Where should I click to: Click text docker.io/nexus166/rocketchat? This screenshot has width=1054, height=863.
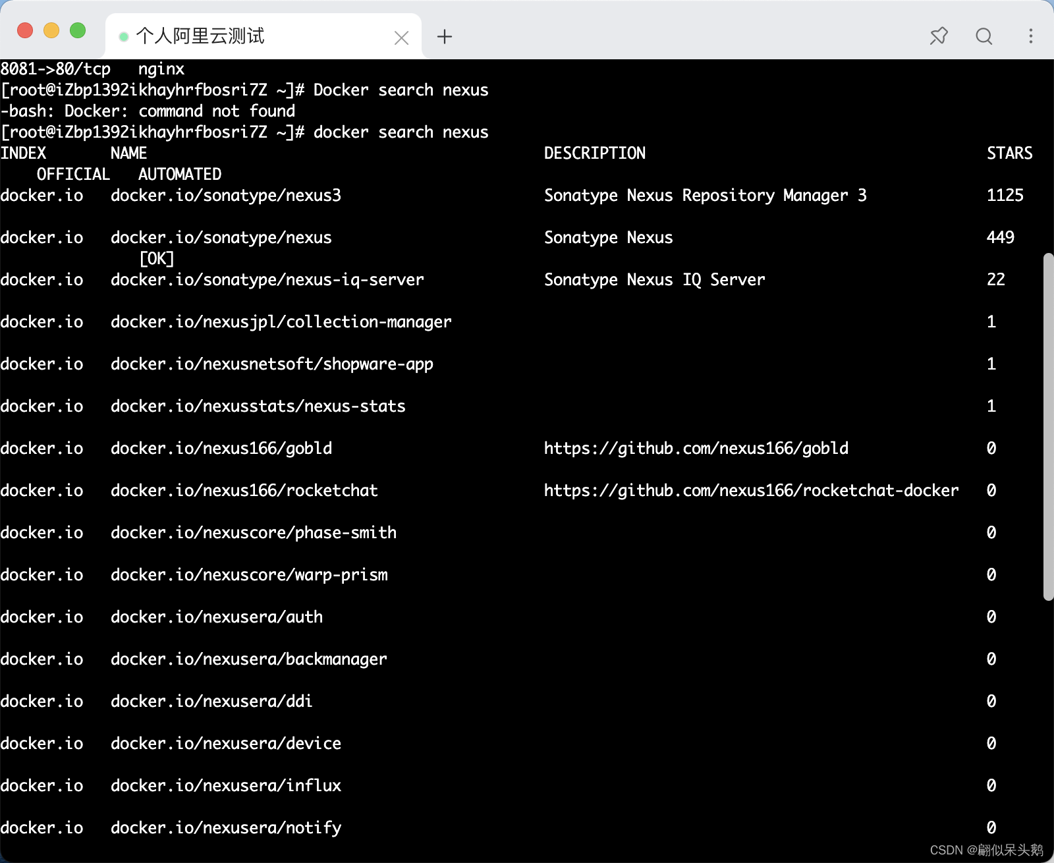coord(244,491)
